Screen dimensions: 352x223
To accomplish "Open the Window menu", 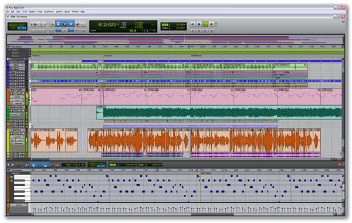I will tap(75, 12).
